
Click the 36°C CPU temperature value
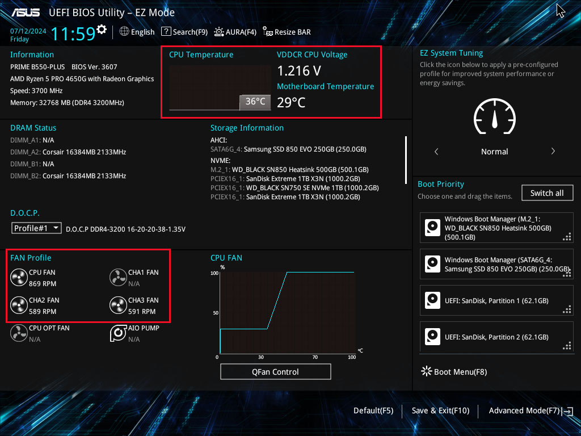click(x=255, y=102)
